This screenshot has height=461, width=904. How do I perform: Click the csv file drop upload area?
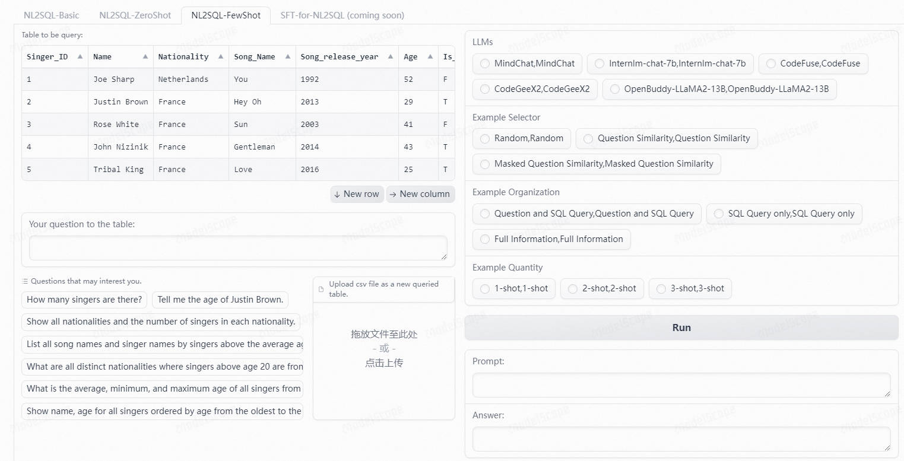point(383,349)
